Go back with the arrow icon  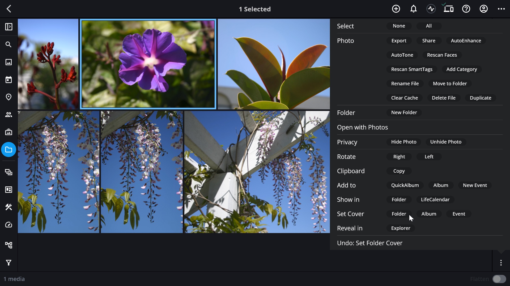point(9,9)
